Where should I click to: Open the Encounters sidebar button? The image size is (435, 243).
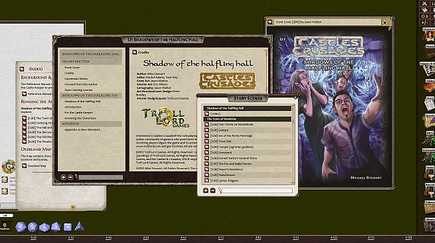coord(429,155)
